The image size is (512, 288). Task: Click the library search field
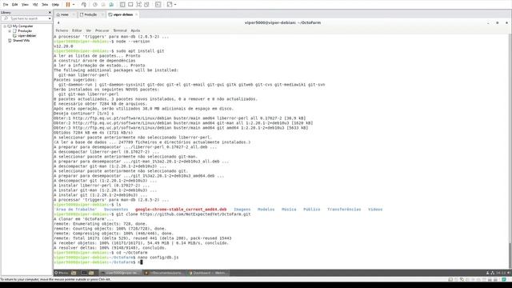(x=26, y=18)
